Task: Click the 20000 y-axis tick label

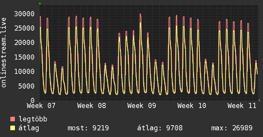Action: [24, 43]
